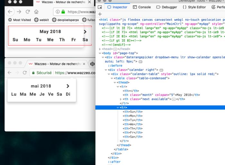
Task: Select the th month colspan May 2018 node
Action: (x=161, y=95)
